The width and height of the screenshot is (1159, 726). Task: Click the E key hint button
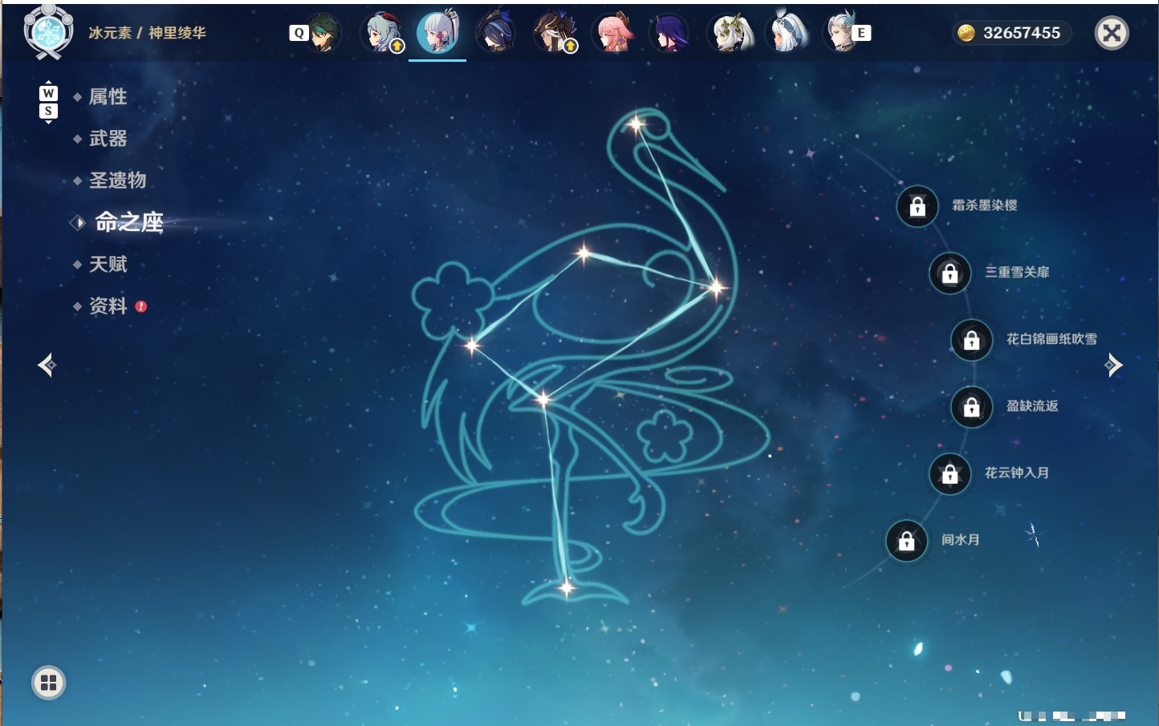(861, 33)
